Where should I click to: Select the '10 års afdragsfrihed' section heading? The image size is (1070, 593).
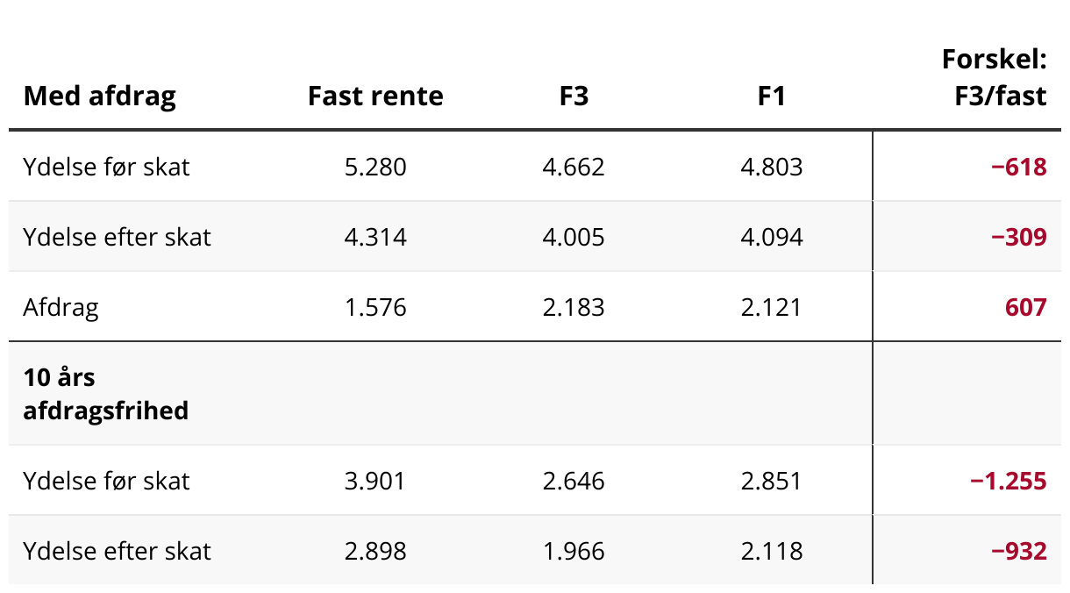pos(105,394)
